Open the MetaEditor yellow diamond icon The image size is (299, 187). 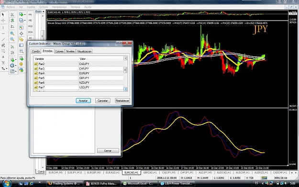[22, 64]
